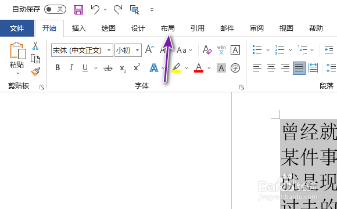Open the 剪贴板 dialog launcher
Viewport: 337px width, 209px height.
(42, 87)
